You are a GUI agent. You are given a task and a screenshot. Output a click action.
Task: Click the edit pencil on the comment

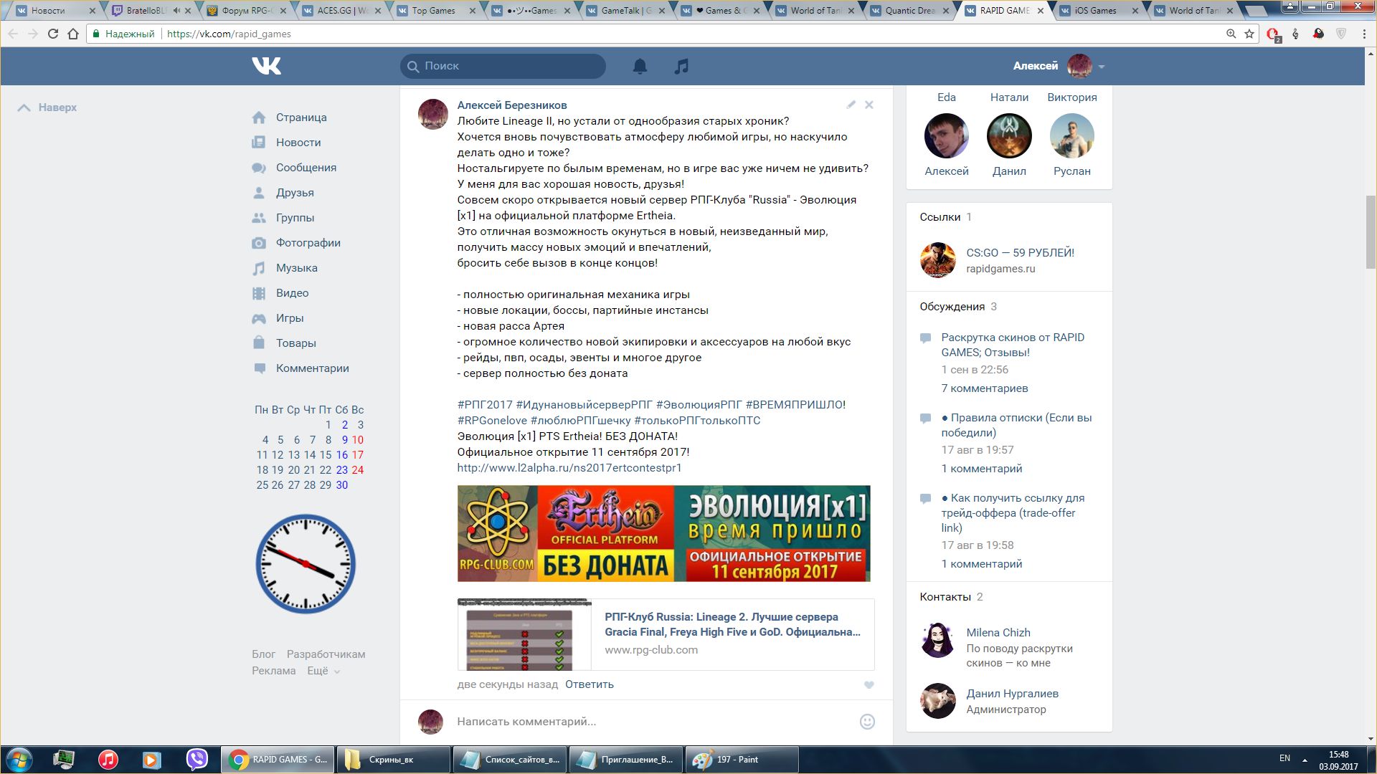851,105
